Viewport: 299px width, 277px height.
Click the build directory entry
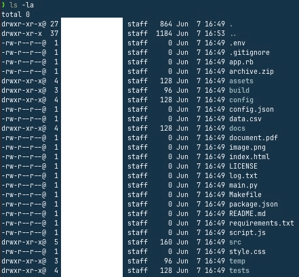(239, 90)
